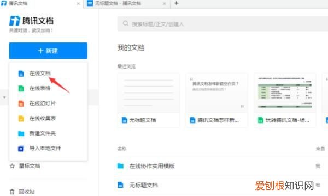The width and height of the screenshot is (328, 196).
Task: Click the import local file icon
Action: click(x=21, y=149)
